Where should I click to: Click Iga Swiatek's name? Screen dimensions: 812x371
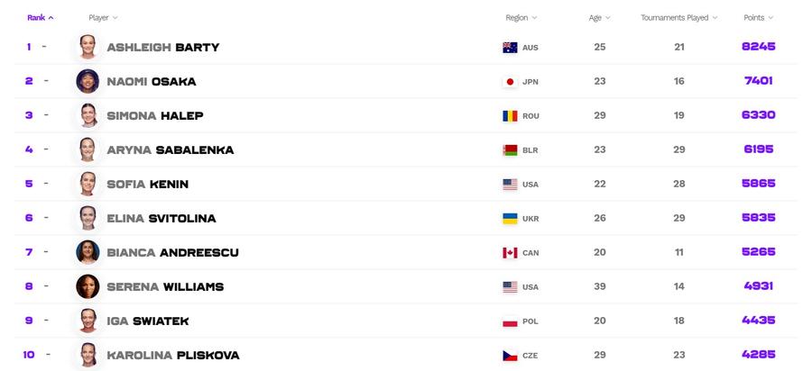[148, 321]
